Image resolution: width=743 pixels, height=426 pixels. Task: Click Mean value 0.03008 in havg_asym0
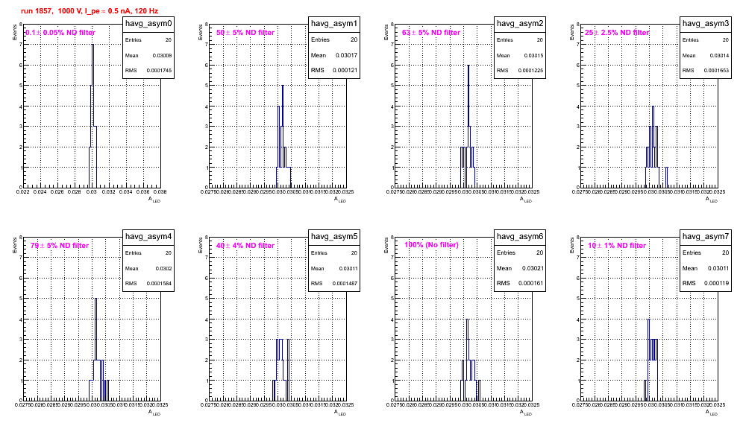[162, 55]
